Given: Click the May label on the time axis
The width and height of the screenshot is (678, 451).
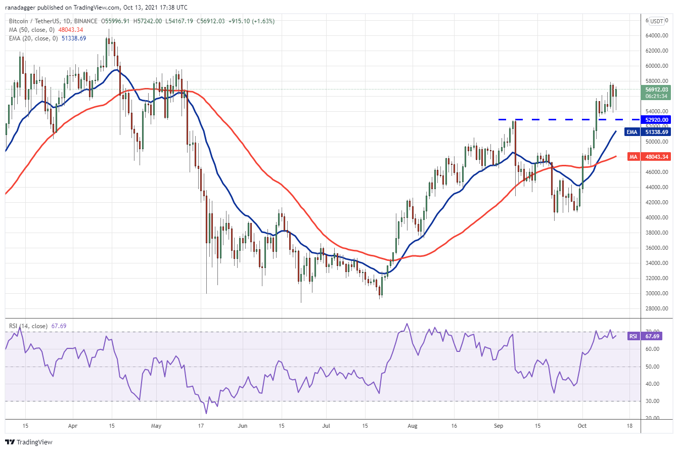Looking at the screenshot, I should click(x=156, y=426).
